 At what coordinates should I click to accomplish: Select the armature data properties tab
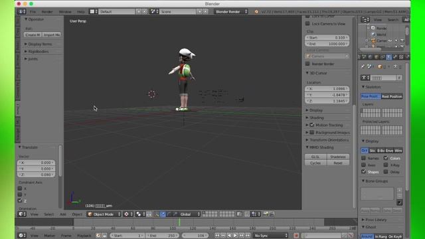(x=388, y=57)
